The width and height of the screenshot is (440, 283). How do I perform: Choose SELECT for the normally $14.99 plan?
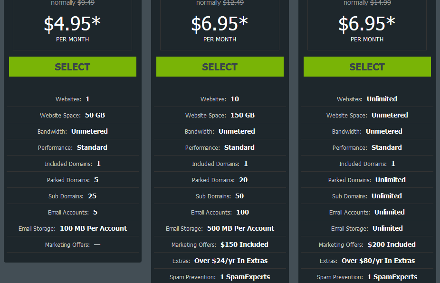pos(367,67)
